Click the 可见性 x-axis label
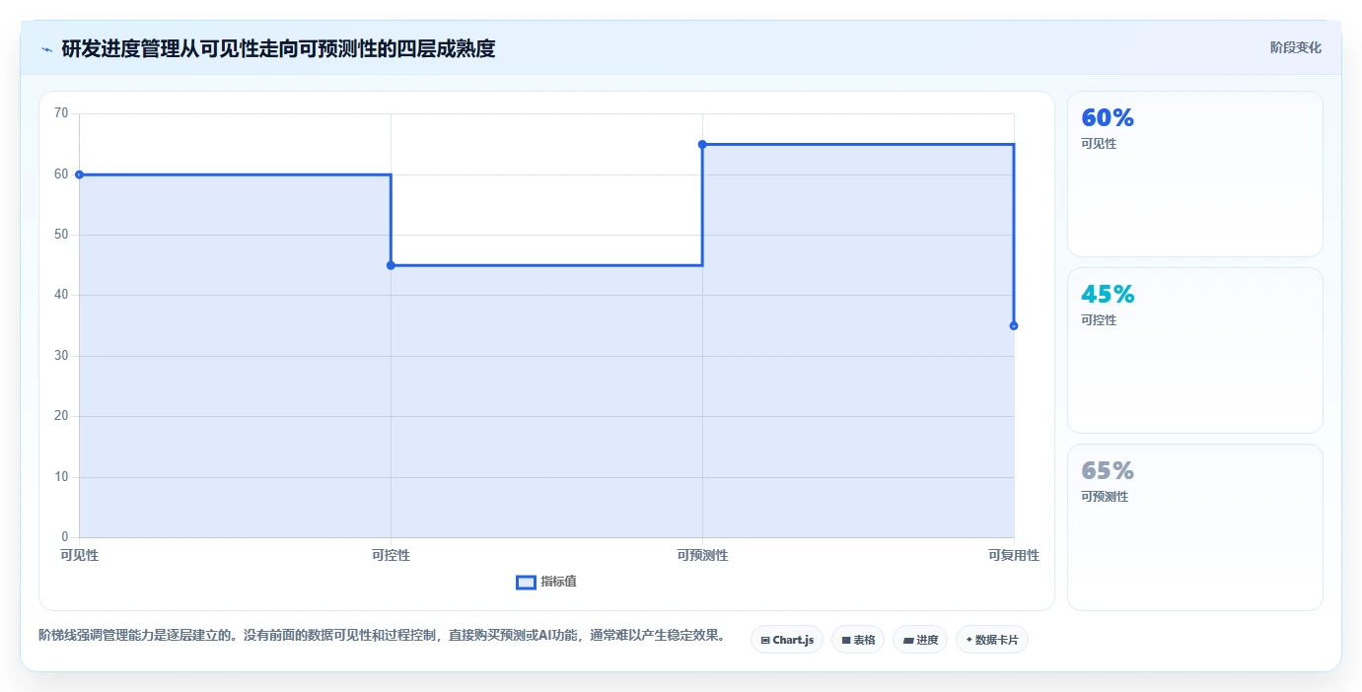This screenshot has width=1362, height=692. (80, 555)
